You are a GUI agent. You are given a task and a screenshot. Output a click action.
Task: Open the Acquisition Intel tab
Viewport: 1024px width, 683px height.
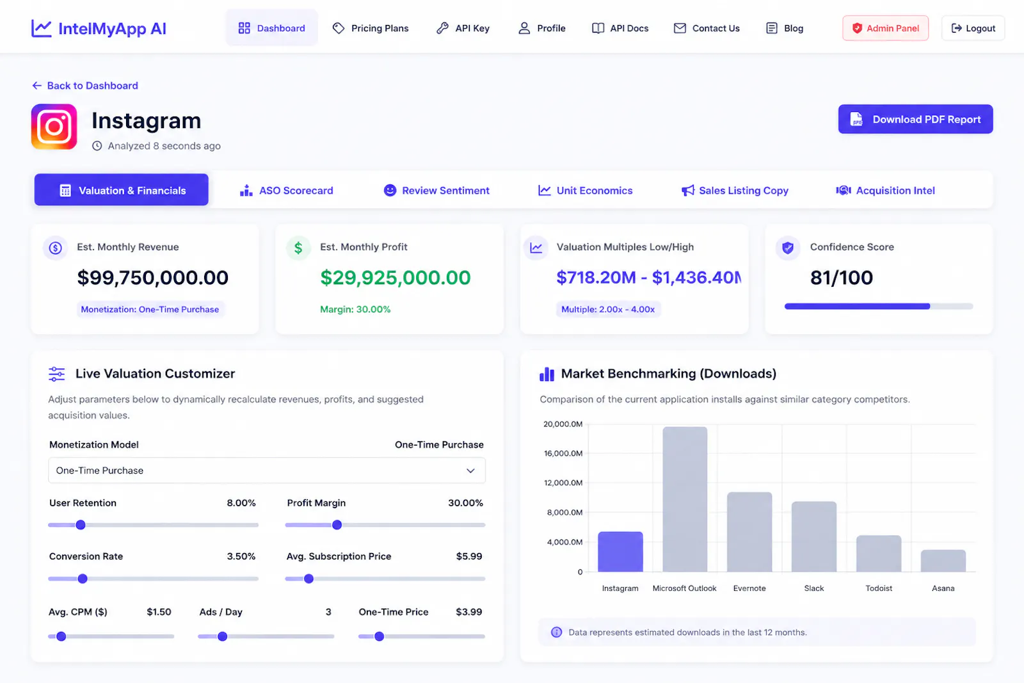click(886, 190)
